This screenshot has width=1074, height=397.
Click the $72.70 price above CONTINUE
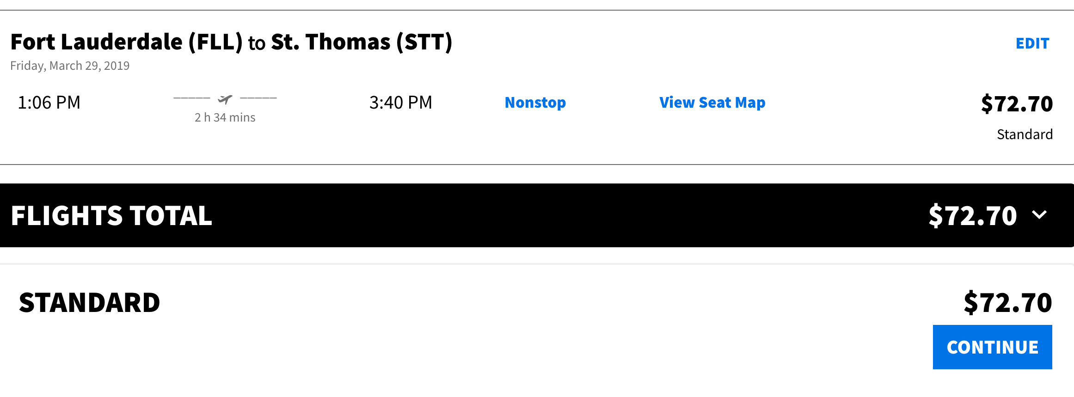point(1008,303)
